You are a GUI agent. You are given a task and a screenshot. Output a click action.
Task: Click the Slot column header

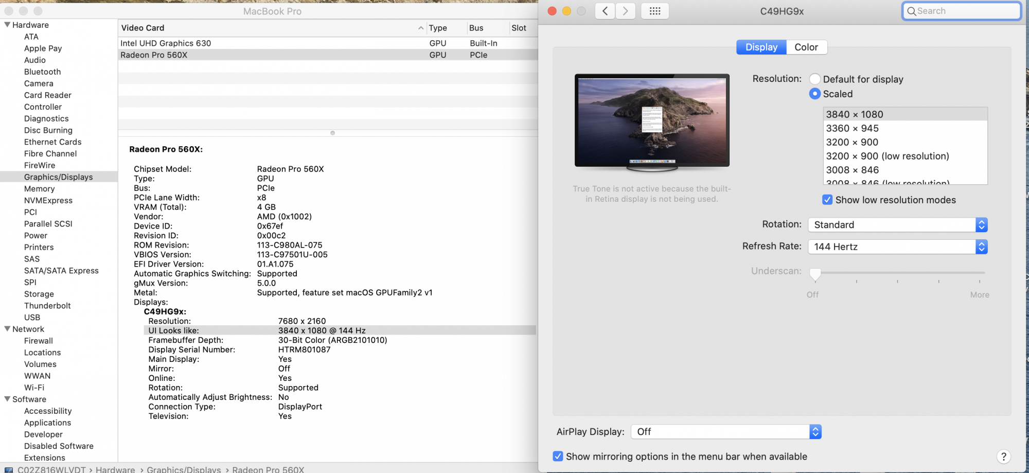(523, 28)
